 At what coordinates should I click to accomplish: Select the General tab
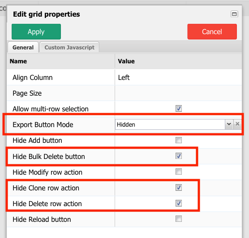(x=23, y=47)
